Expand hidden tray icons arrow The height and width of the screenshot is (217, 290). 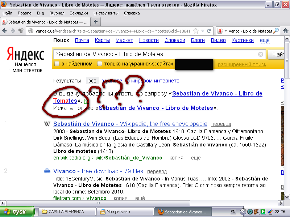243,212
